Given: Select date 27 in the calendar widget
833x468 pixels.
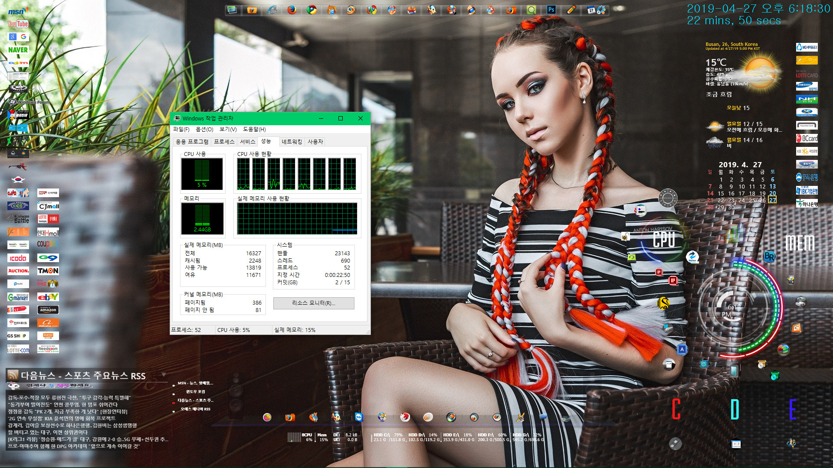Looking at the screenshot, I should click(772, 200).
